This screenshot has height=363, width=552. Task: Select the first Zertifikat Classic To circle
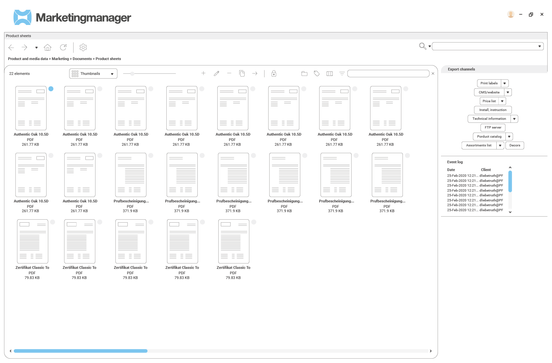53,222
